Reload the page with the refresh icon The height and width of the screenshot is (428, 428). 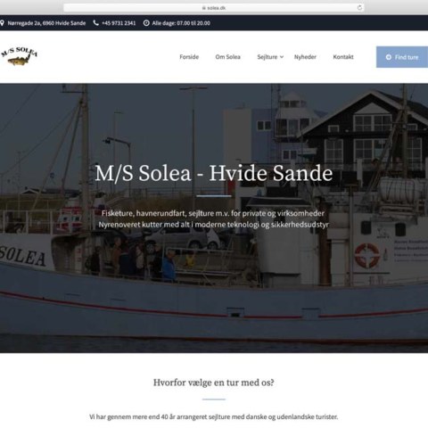point(359,8)
